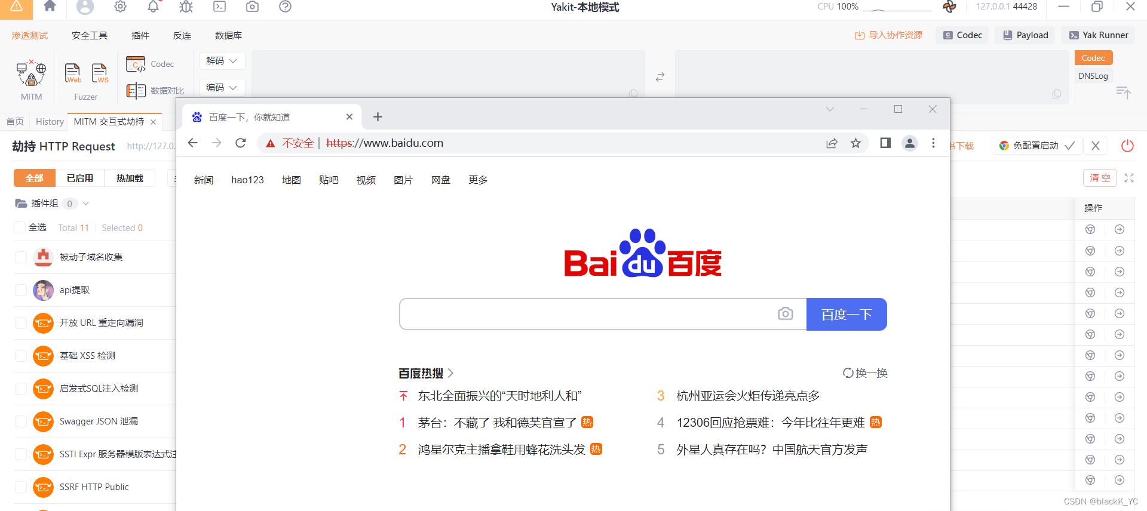Image resolution: width=1147 pixels, height=511 pixels.
Task: Expand the 插件组 plugin group dropdown
Action: tap(86, 204)
